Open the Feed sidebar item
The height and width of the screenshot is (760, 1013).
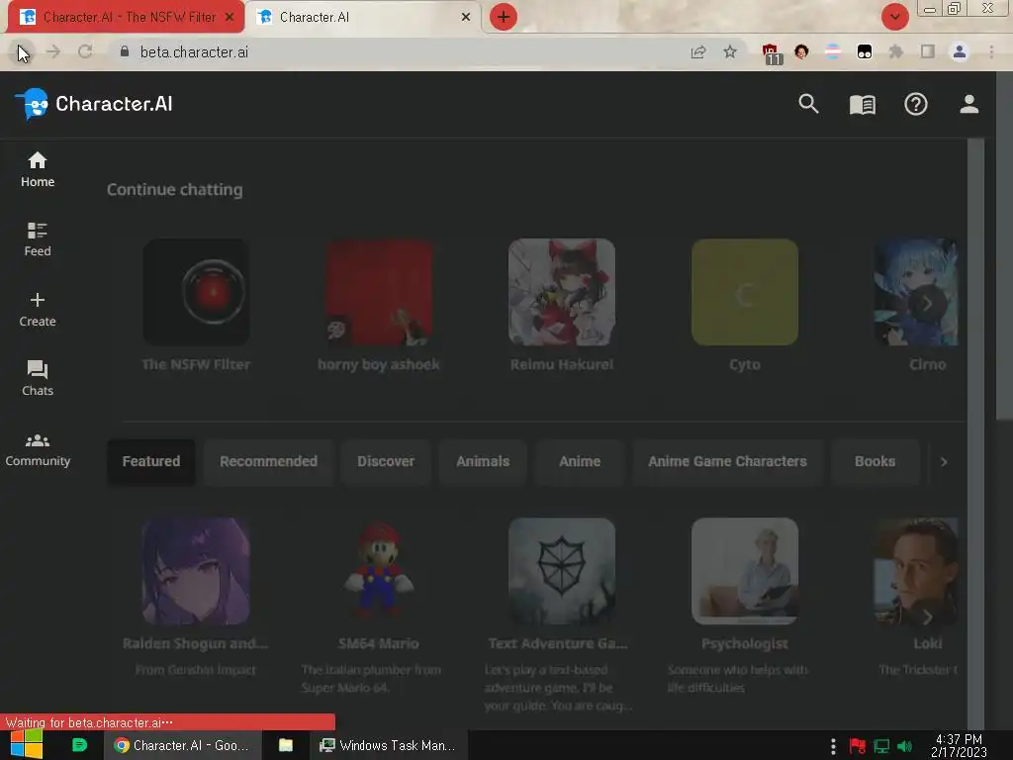click(38, 239)
